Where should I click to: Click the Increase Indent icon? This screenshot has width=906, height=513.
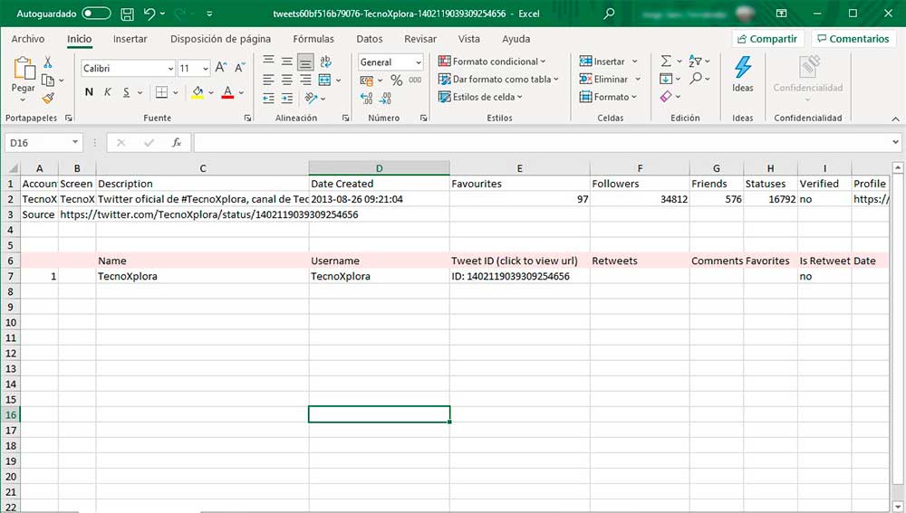[x=287, y=98]
